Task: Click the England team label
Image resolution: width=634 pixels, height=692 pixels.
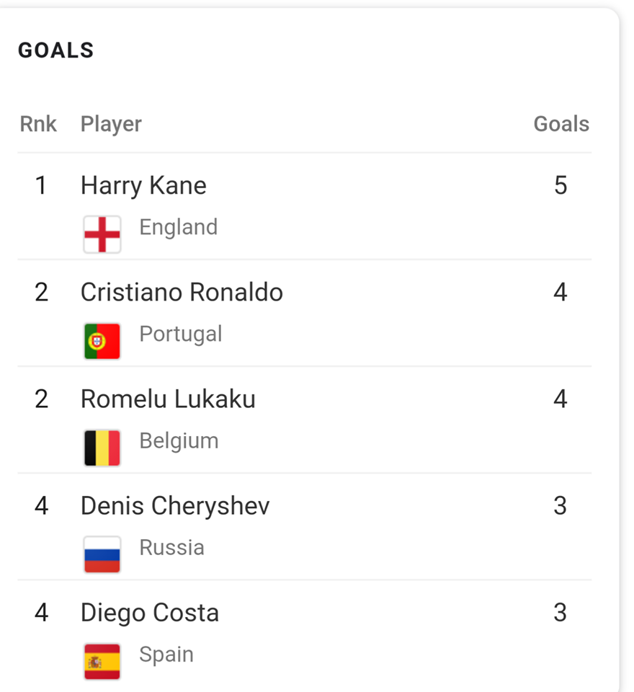Action: click(x=178, y=229)
